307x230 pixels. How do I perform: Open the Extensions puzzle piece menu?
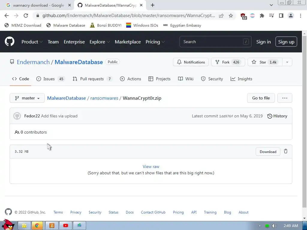[x=262, y=16]
